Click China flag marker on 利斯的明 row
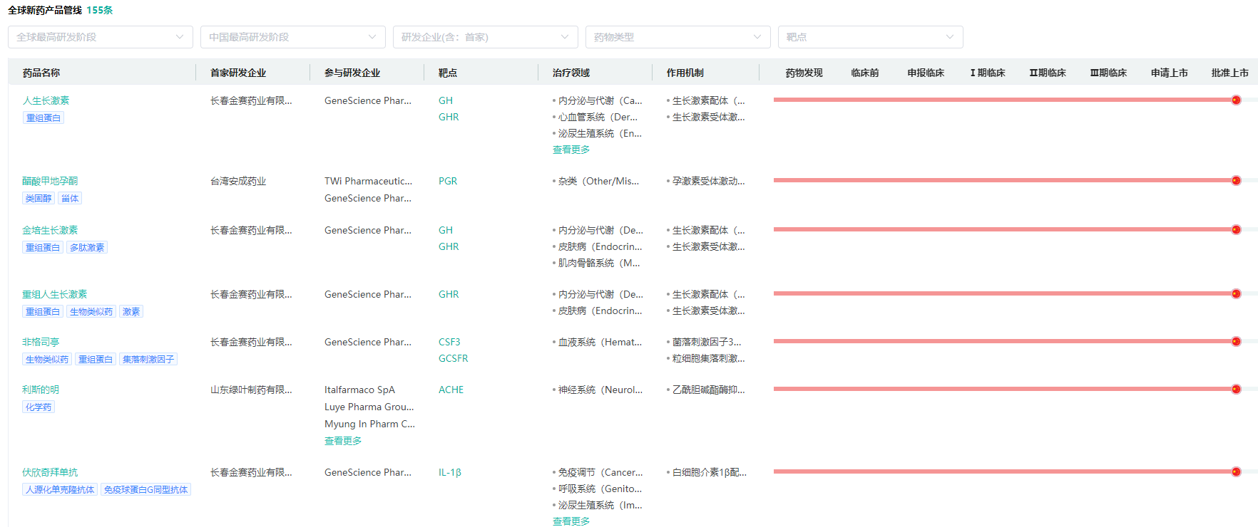The image size is (1258, 527). (x=1236, y=389)
